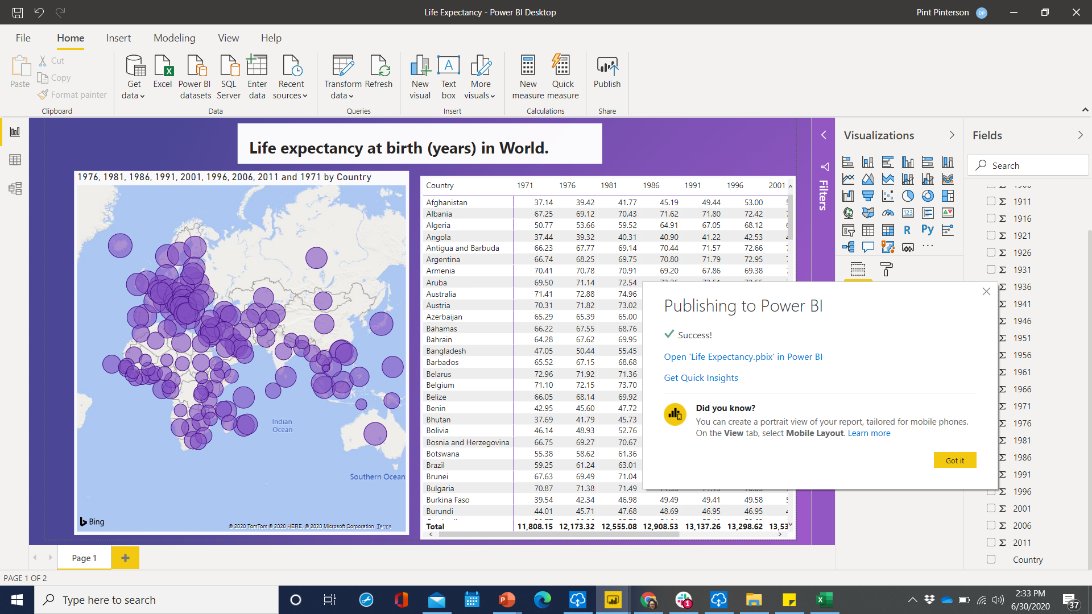Check the 2001 field checkbox
1092x614 pixels.
point(991,508)
